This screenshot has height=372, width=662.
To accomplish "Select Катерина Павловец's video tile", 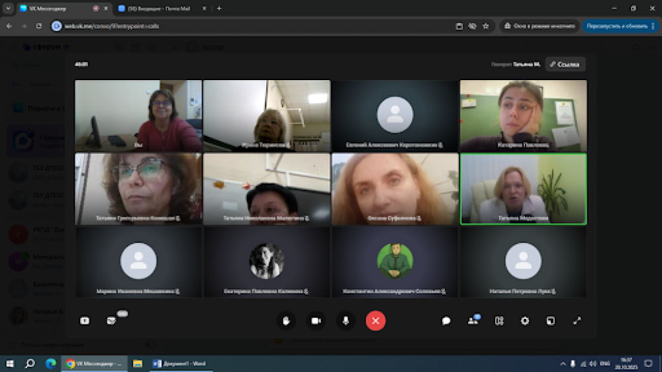I will click(x=523, y=115).
